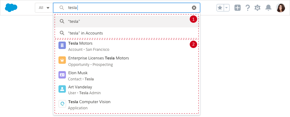Open the All search scope dropdown
This screenshot has width=290, height=117.
44,8
